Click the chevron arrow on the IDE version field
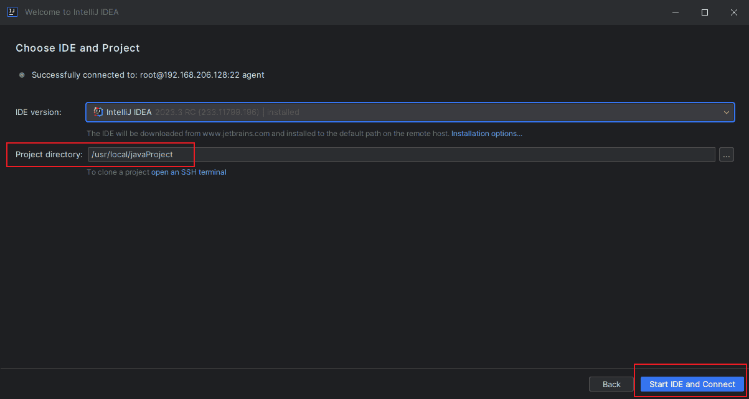 pyautogui.click(x=726, y=112)
